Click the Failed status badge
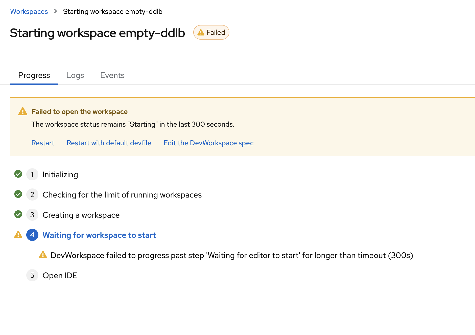 tap(211, 33)
